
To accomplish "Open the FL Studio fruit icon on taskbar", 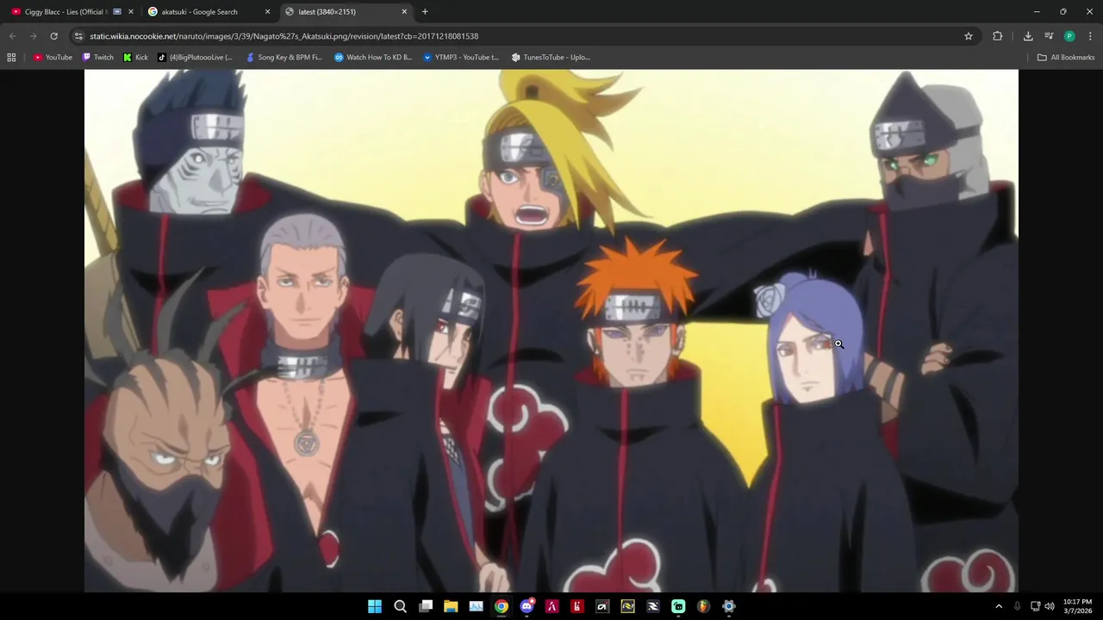I will tap(703, 606).
